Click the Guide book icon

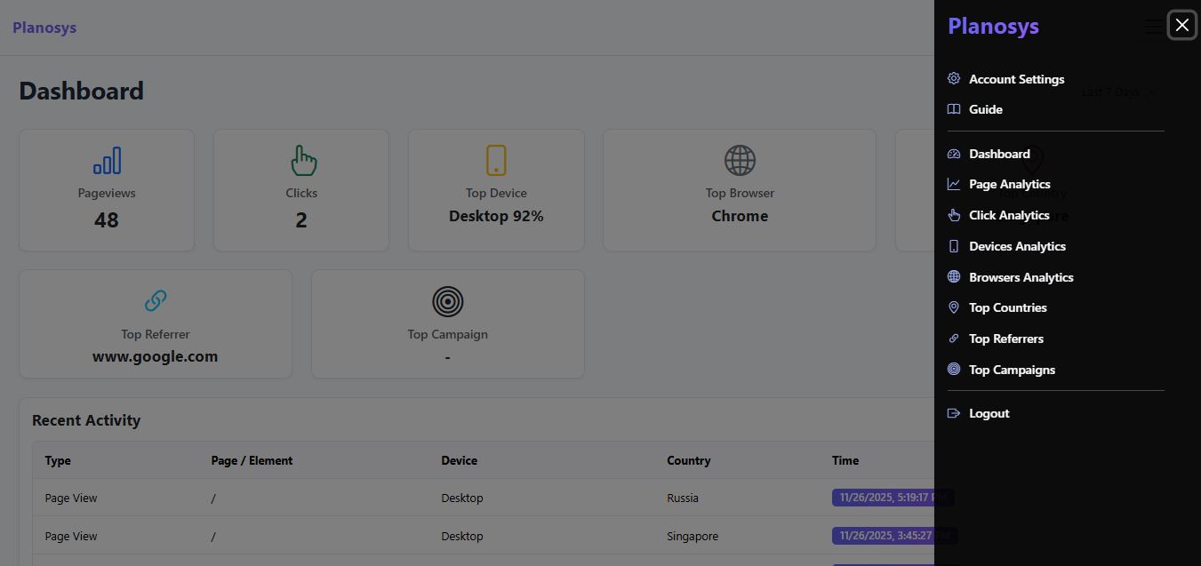click(x=954, y=108)
